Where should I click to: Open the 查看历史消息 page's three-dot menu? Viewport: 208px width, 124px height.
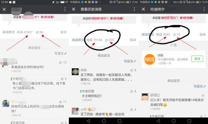(134, 9)
